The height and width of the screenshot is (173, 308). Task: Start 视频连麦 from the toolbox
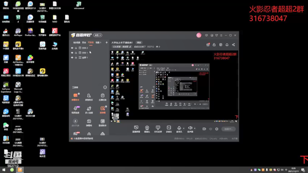(75, 110)
